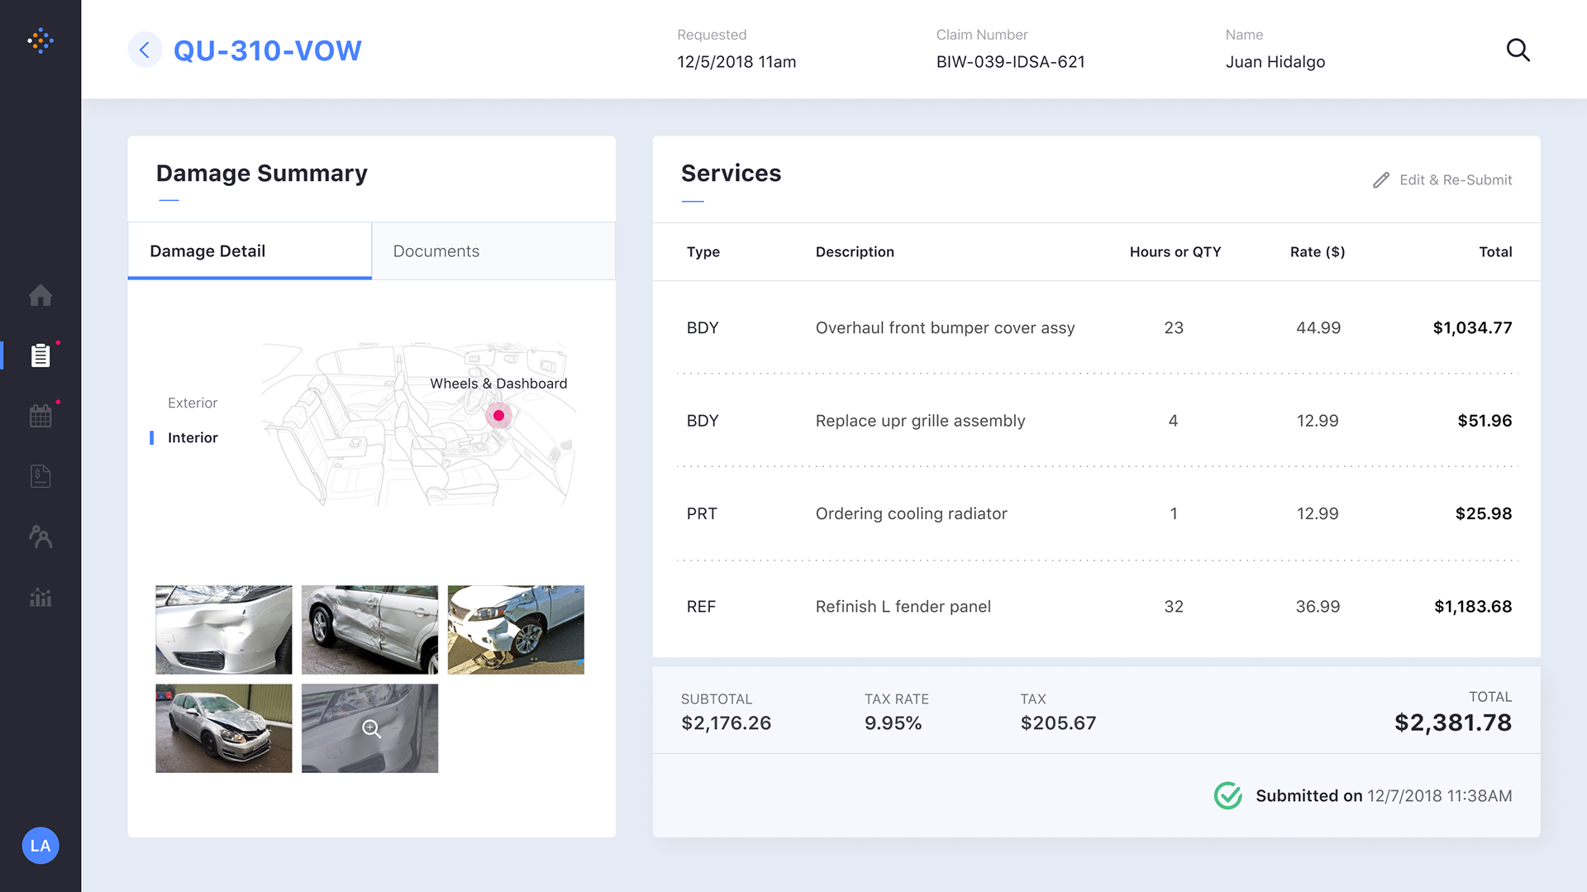
Task: Open the calendar sidebar icon
Action: pos(41,416)
